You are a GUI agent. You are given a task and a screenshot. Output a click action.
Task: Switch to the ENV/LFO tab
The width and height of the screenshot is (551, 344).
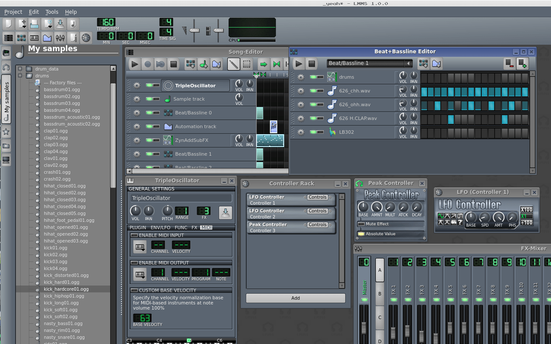[x=160, y=227]
